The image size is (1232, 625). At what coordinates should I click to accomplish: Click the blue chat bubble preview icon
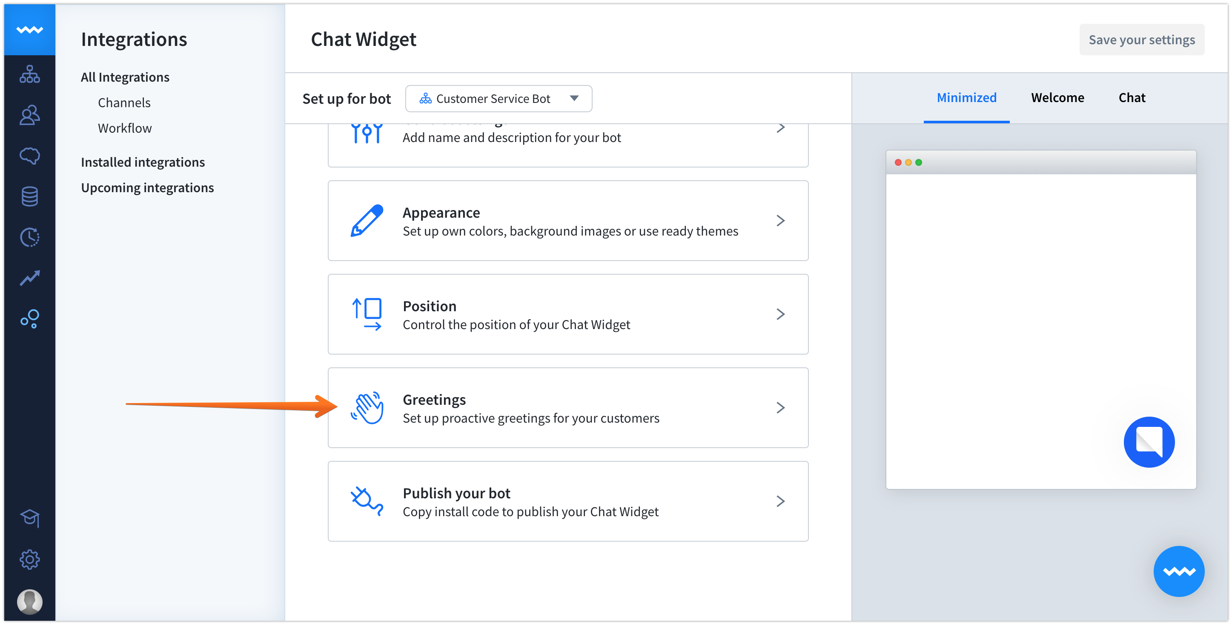pos(1149,442)
